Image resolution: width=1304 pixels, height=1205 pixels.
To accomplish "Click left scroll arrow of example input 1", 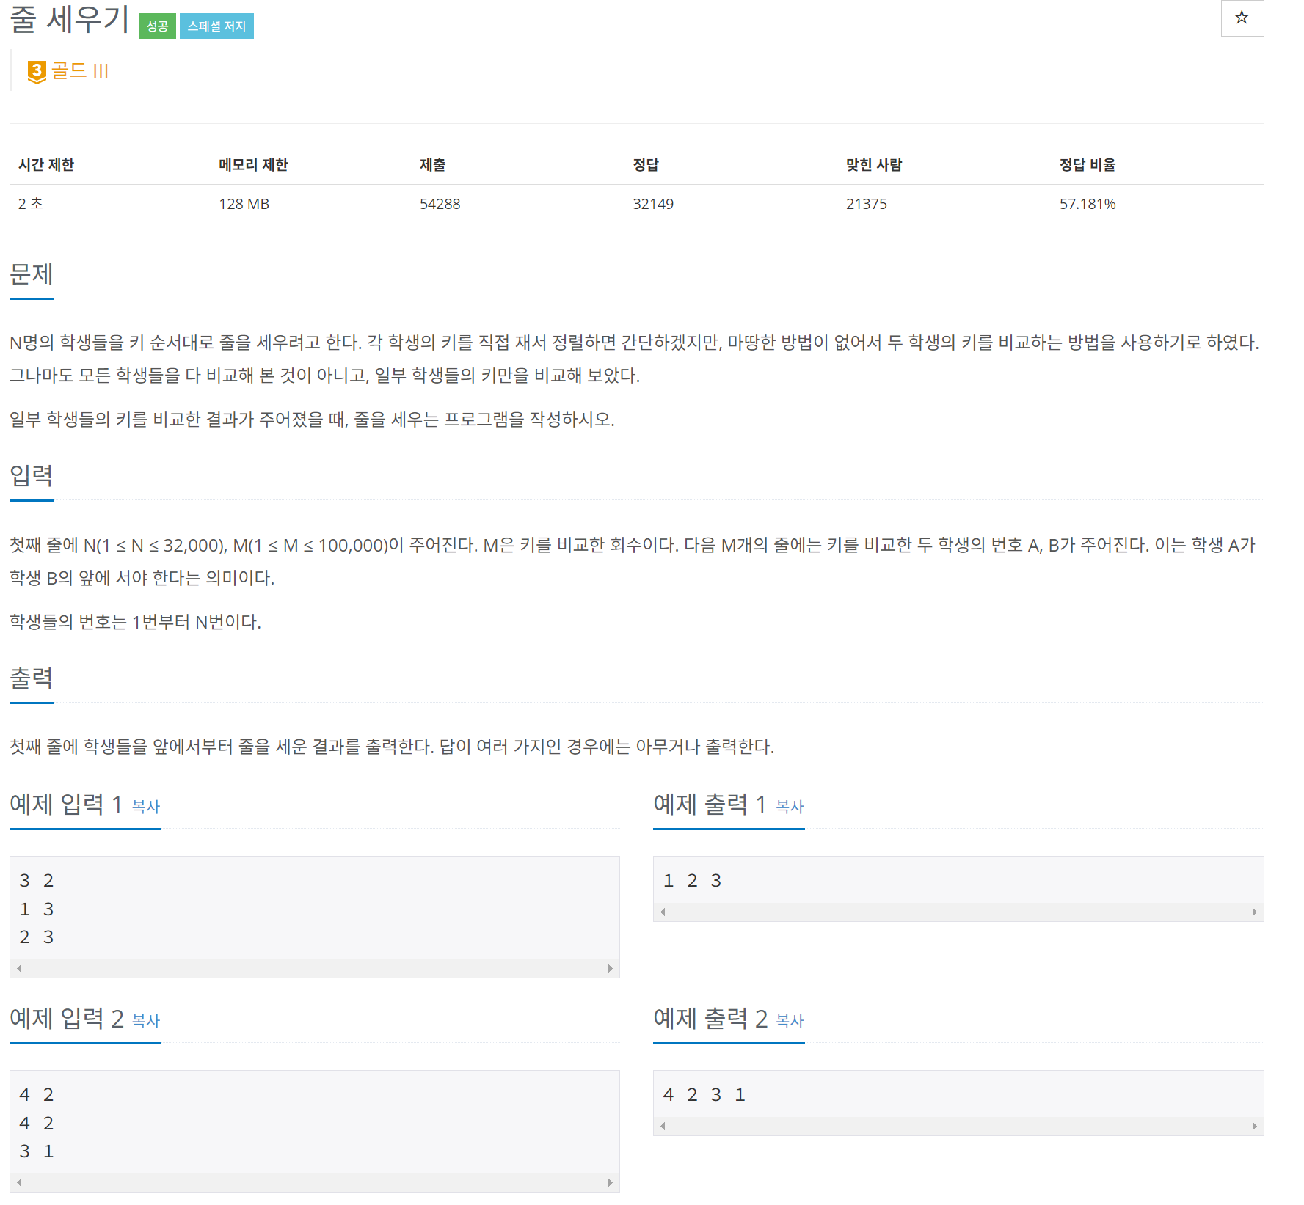I will 19,968.
